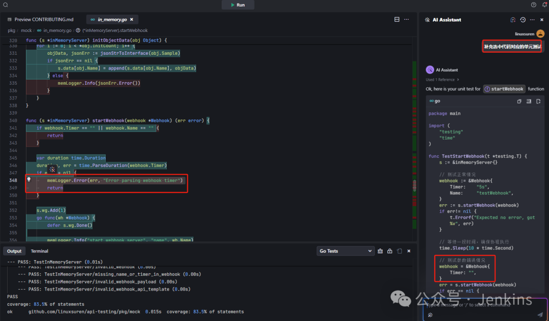Split the editor layout
The image size is (549, 321).
coord(396,20)
